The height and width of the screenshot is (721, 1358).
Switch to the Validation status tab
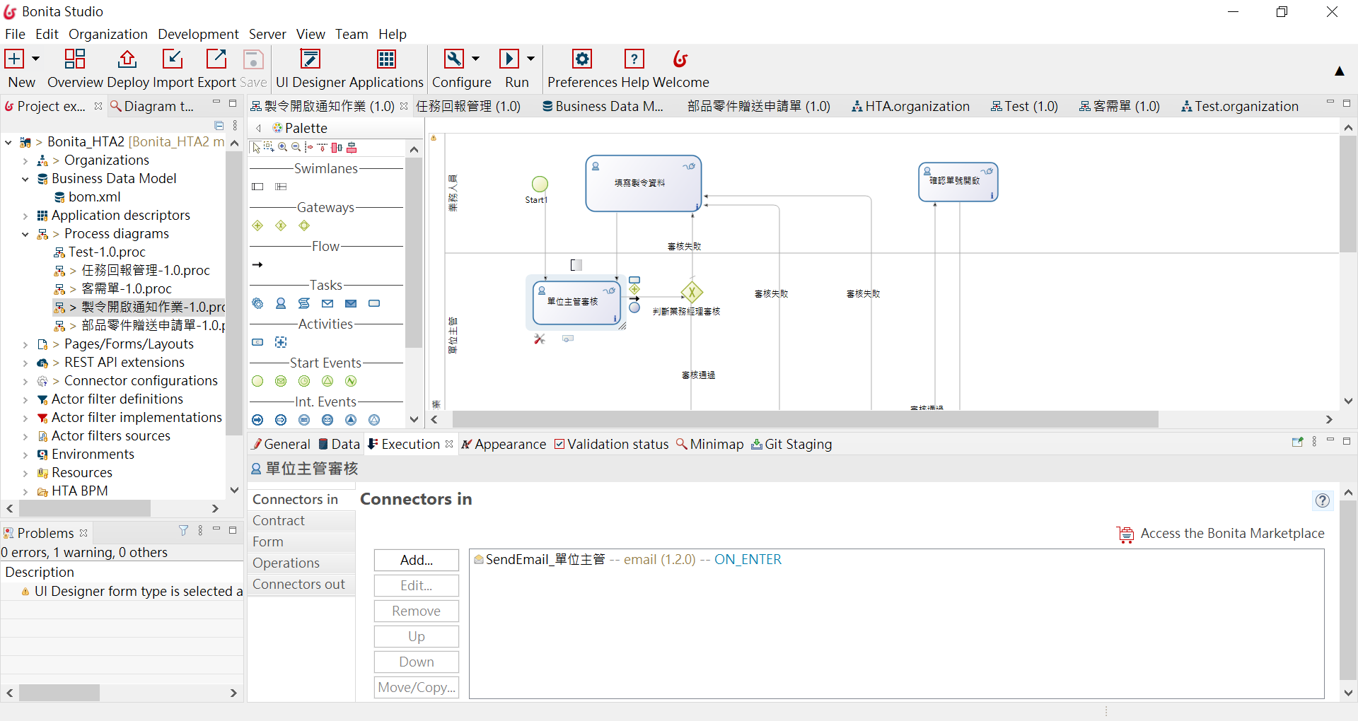[x=612, y=444]
